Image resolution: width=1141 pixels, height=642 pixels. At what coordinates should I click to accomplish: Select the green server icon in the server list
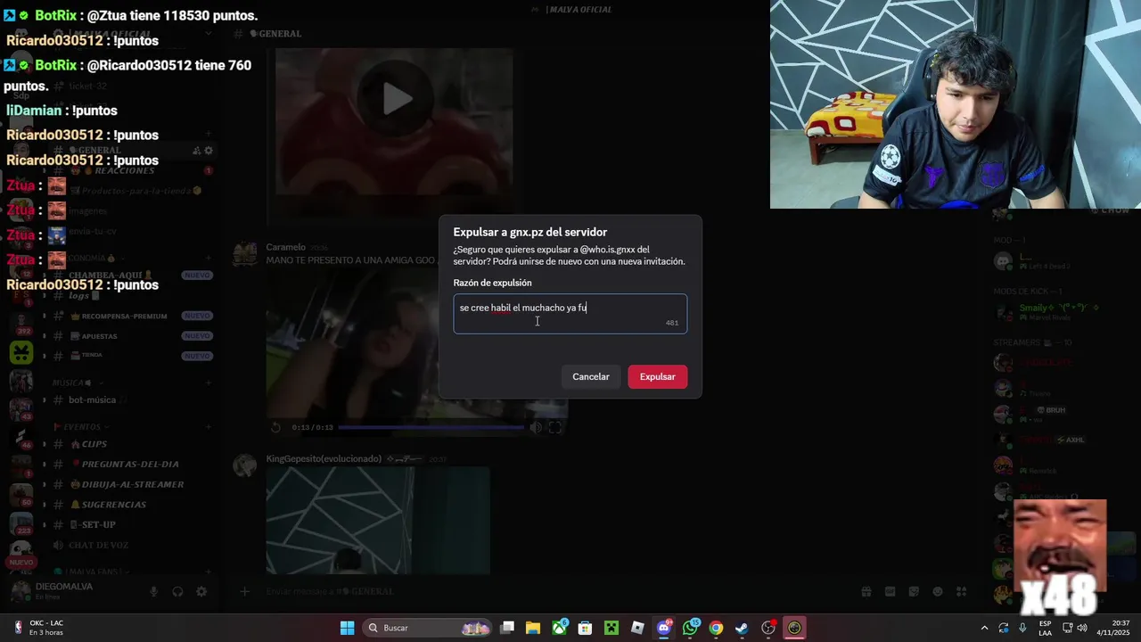click(x=21, y=352)
